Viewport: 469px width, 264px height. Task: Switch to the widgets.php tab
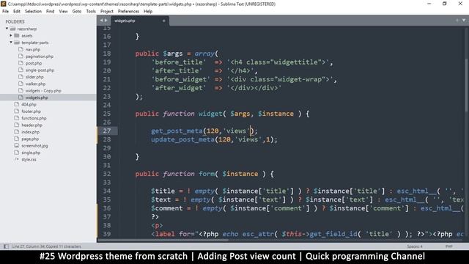coord(139,21)
